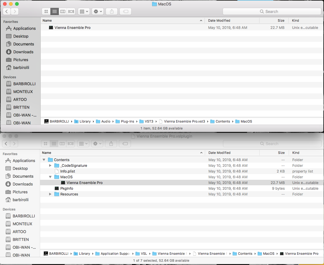This screenshot has width=324, height=265.
Task: Open Desktop in the top window sidebar
Action: [x=17, y=36]
